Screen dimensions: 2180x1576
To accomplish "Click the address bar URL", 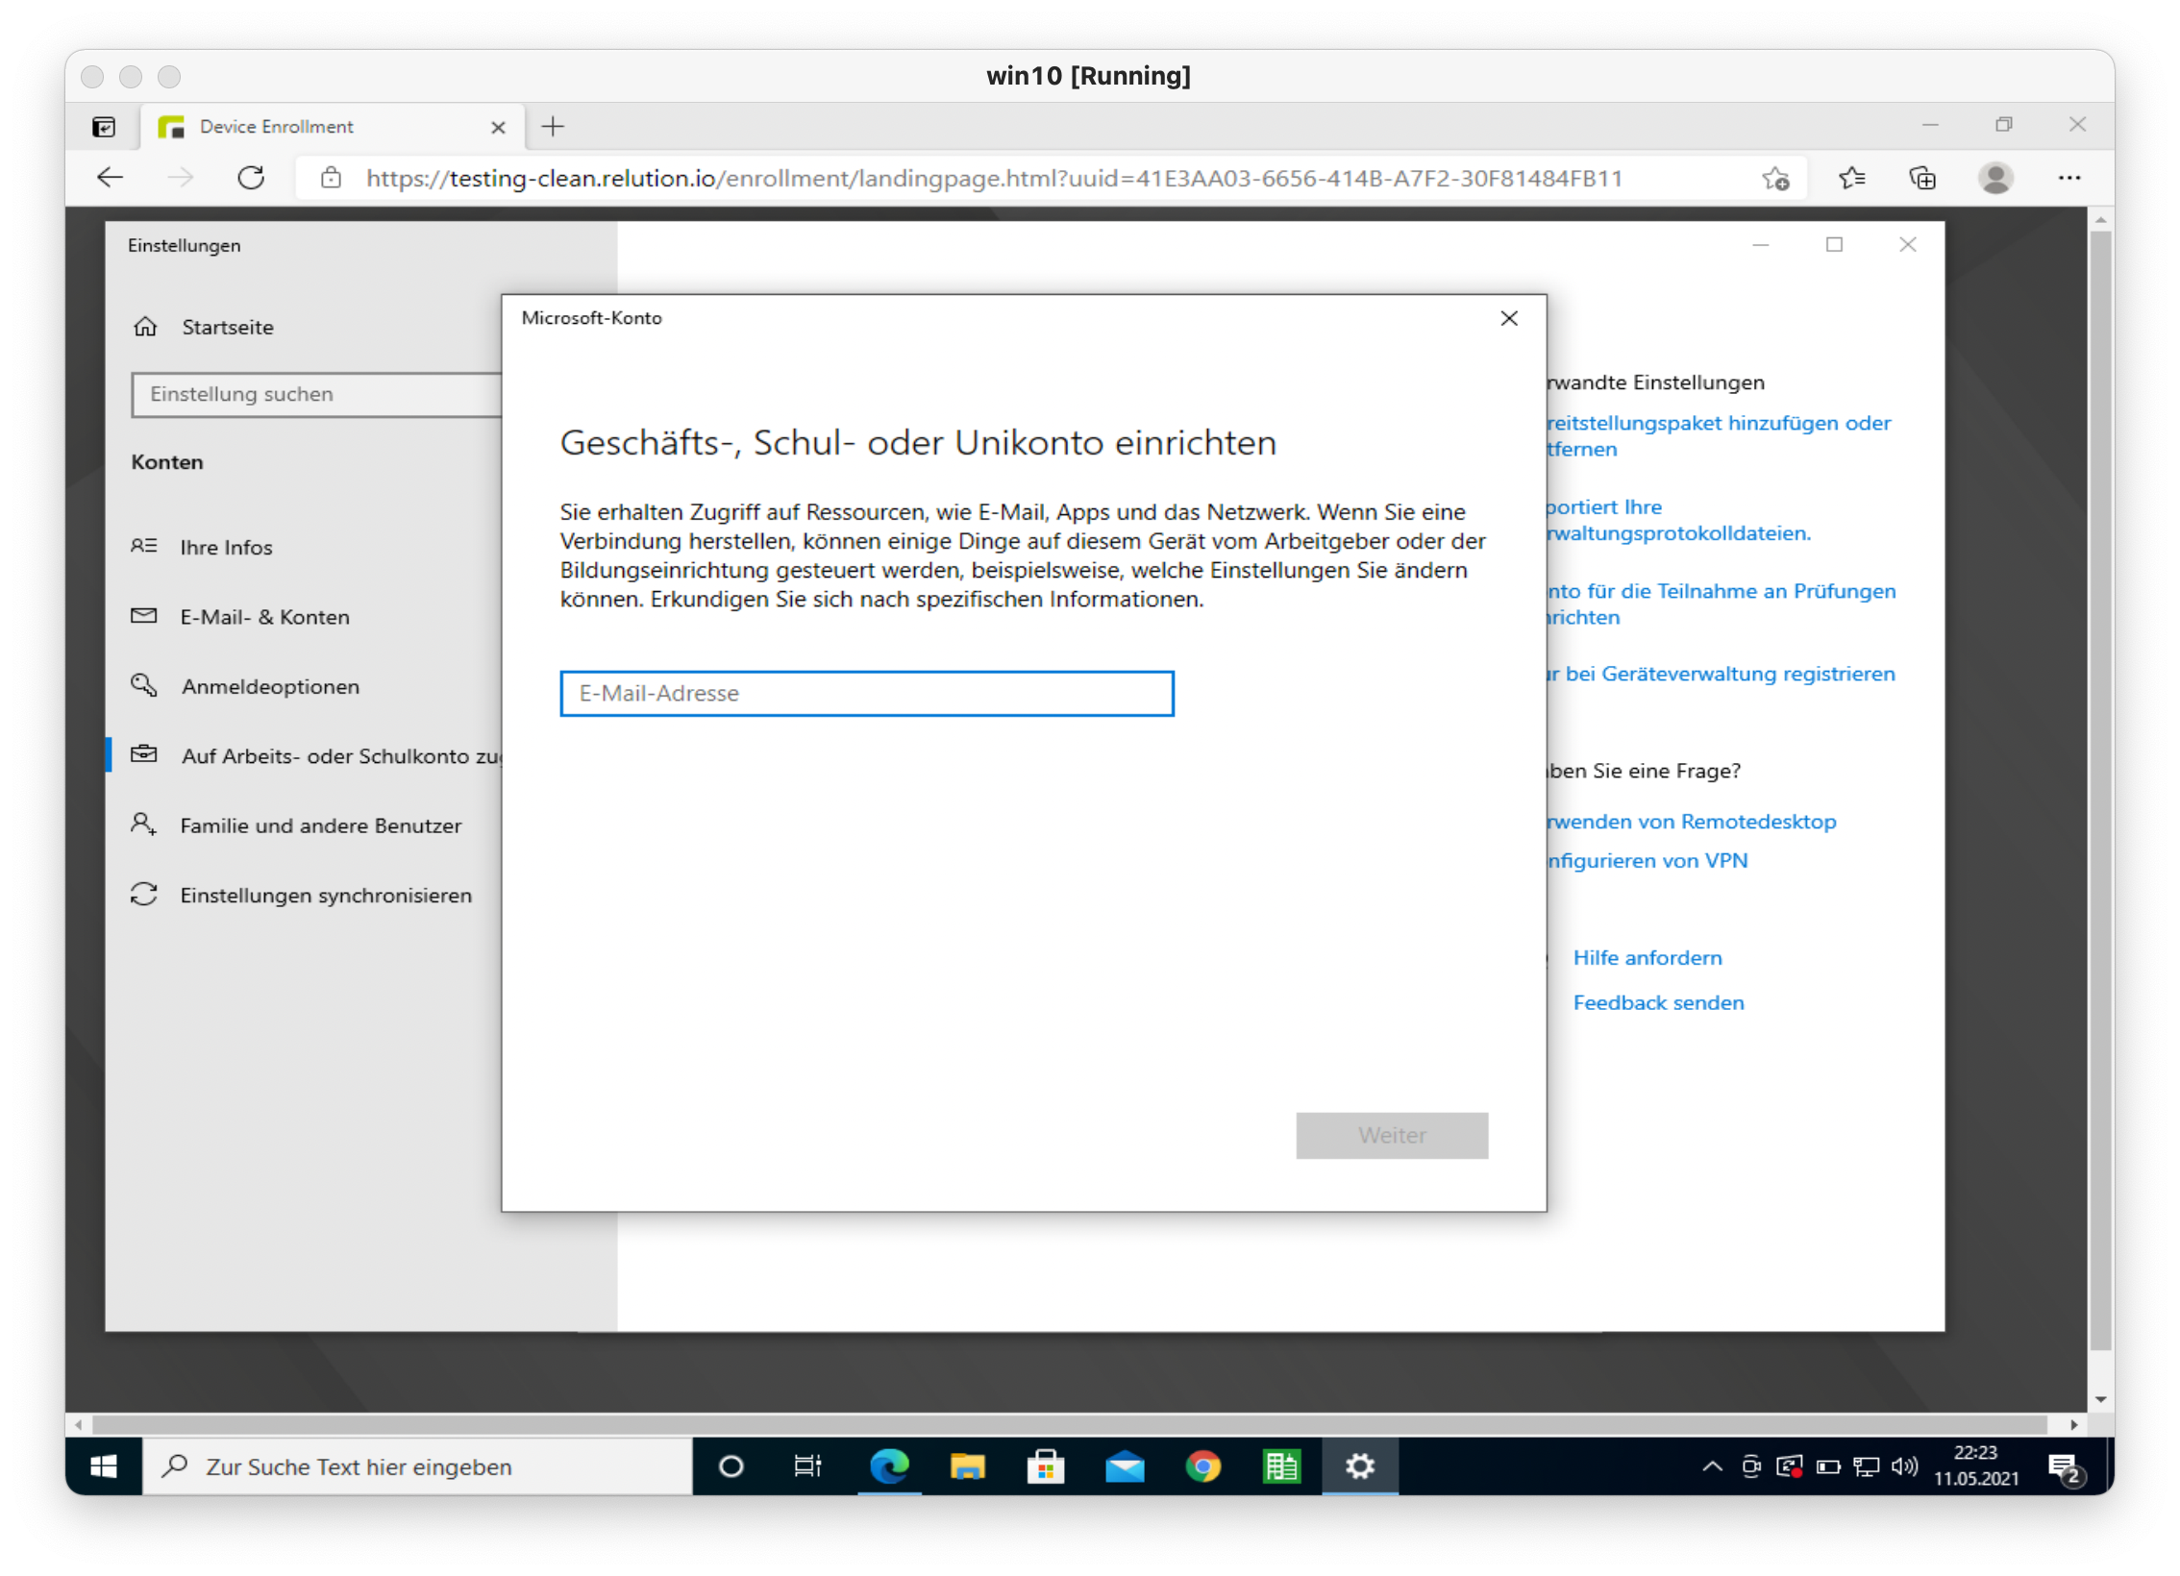I will tap(994, 178).
